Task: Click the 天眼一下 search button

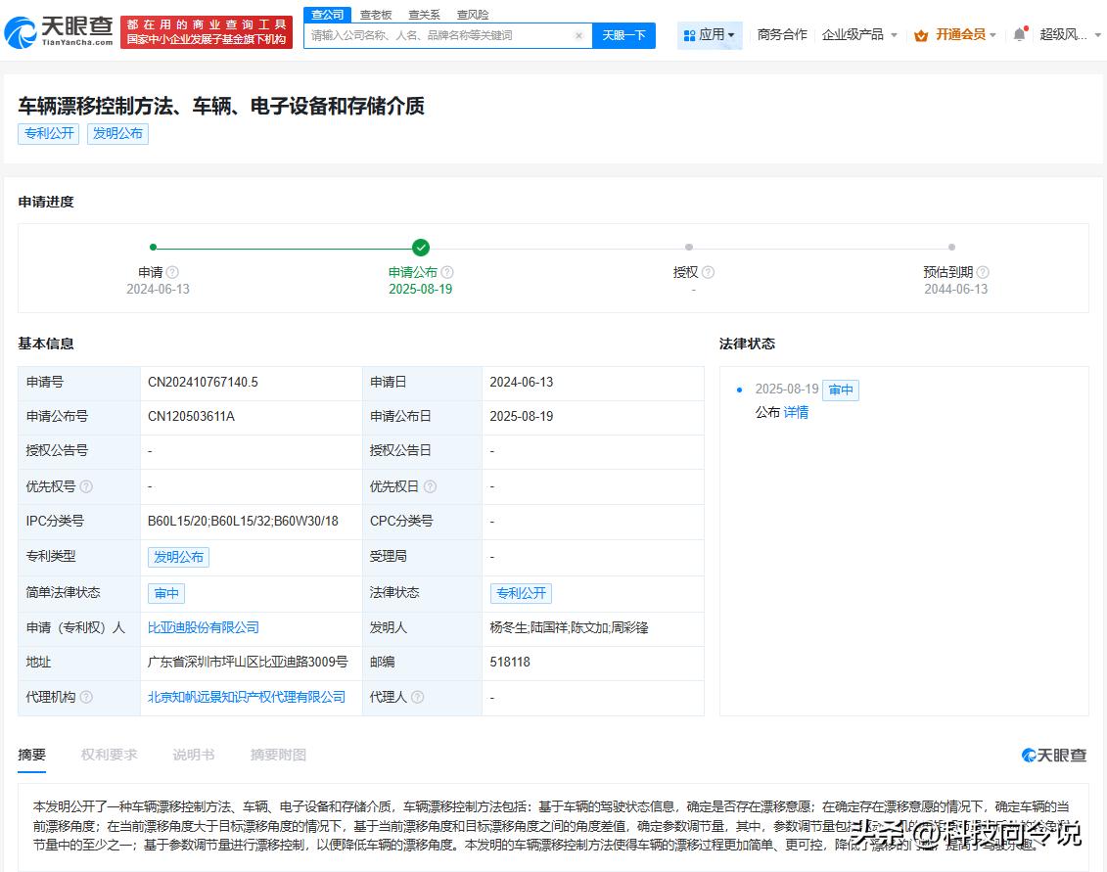Action: 624,35
